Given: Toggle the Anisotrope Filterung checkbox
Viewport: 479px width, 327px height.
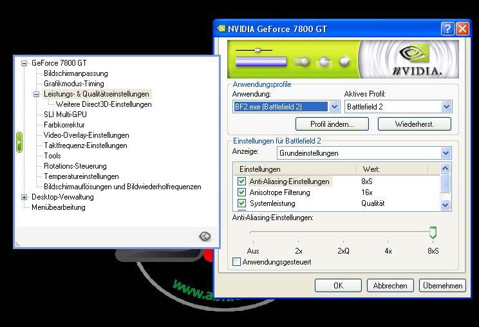Looking at the screenshot, I should point(241,192).
